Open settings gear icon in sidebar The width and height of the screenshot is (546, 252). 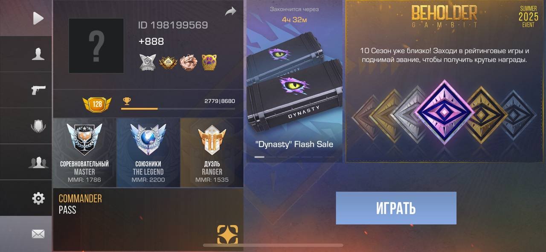38,198
